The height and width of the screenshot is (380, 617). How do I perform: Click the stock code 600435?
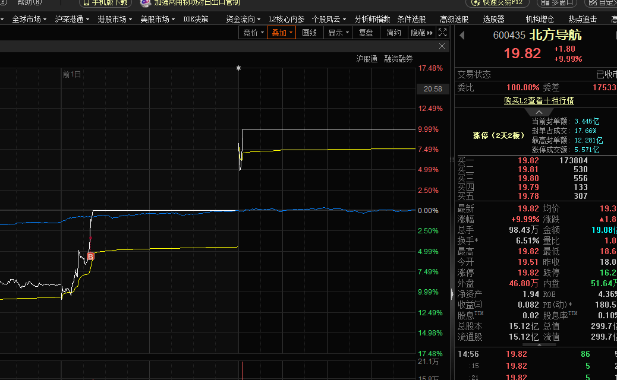[509, 36]
